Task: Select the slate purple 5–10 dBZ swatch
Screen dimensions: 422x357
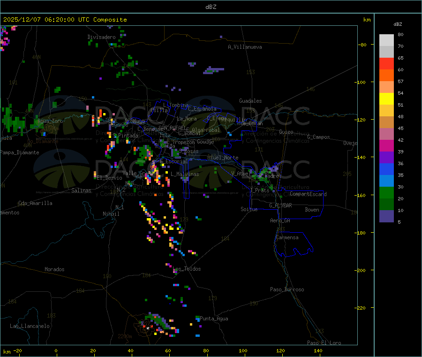Action: [x=386, y=216]
